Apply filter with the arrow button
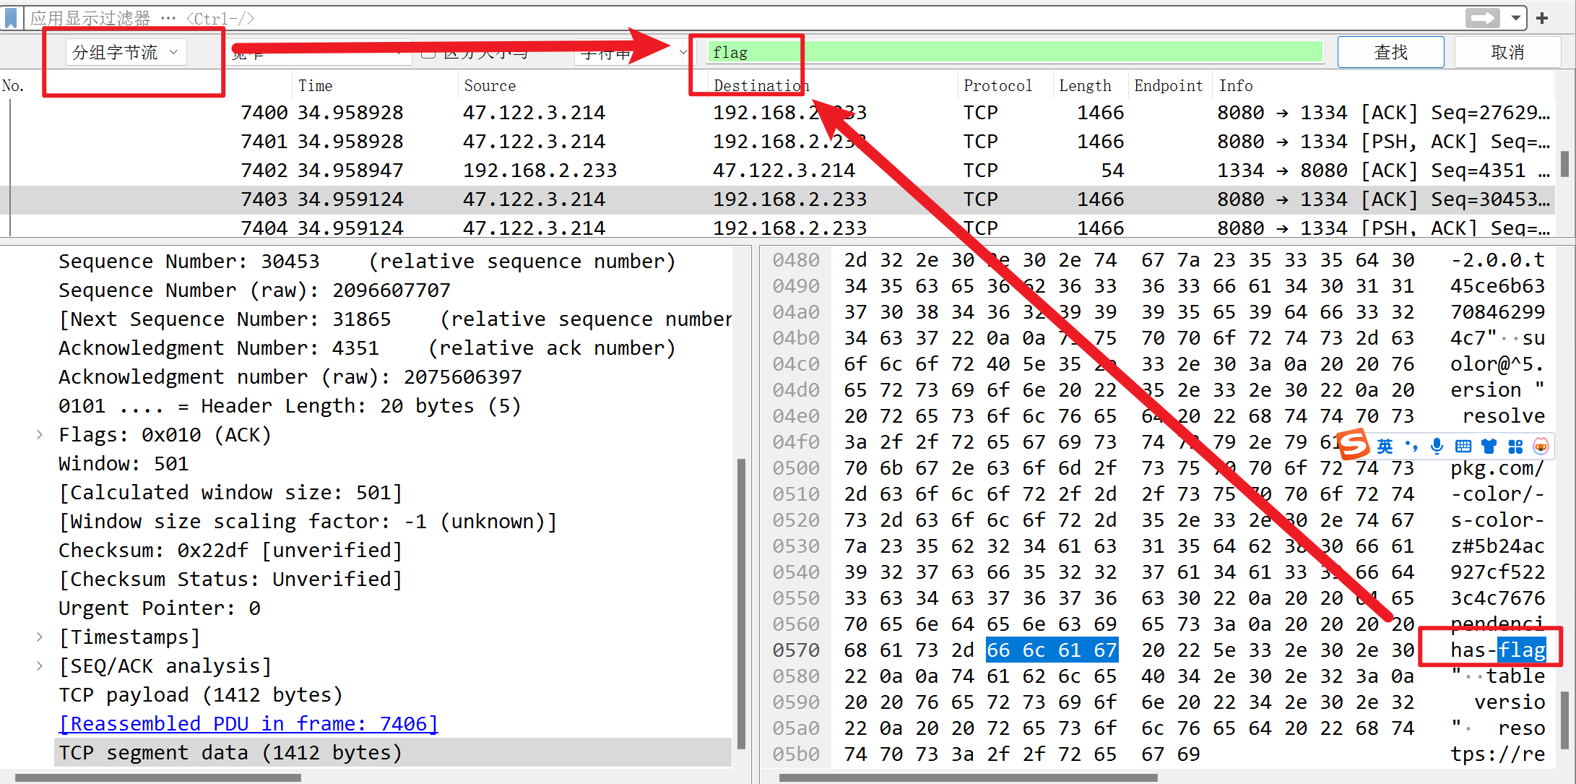This screenshot has height=784, width=1576. pyautogui.click(x=1482, y=18)
